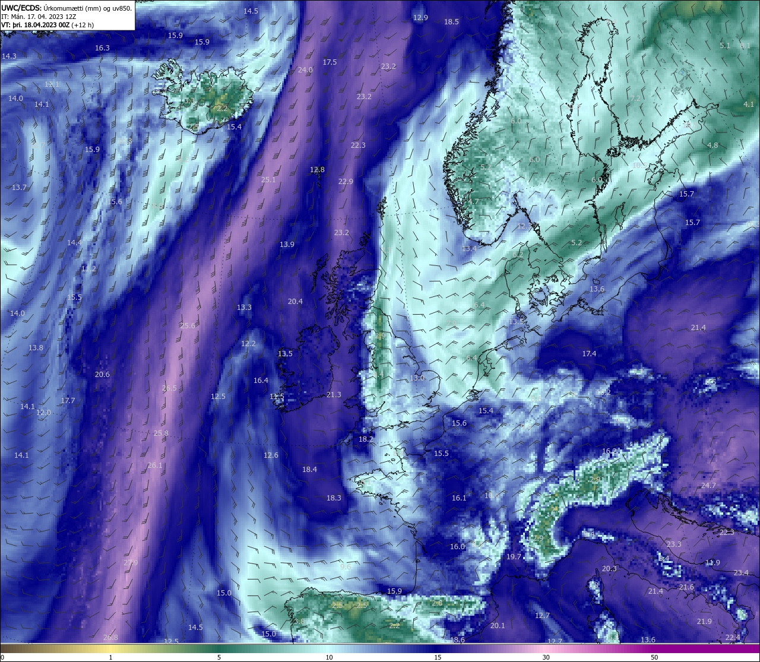Click the map value 22.4 at bottom right corner
Screen dimensions: 760x662
733,638
